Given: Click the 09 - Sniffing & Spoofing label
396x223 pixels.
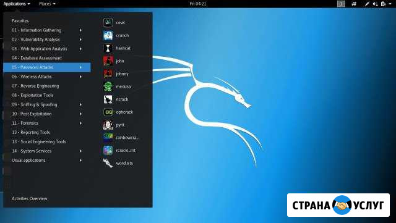Looking at the screenshot, I should 35,104.
